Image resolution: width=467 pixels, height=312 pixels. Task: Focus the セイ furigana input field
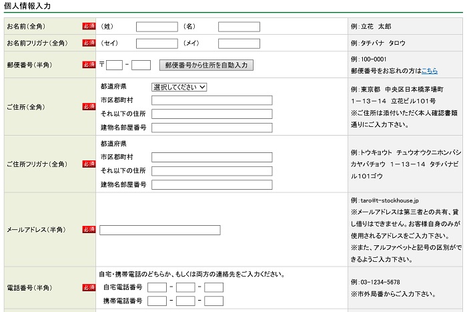157,43
